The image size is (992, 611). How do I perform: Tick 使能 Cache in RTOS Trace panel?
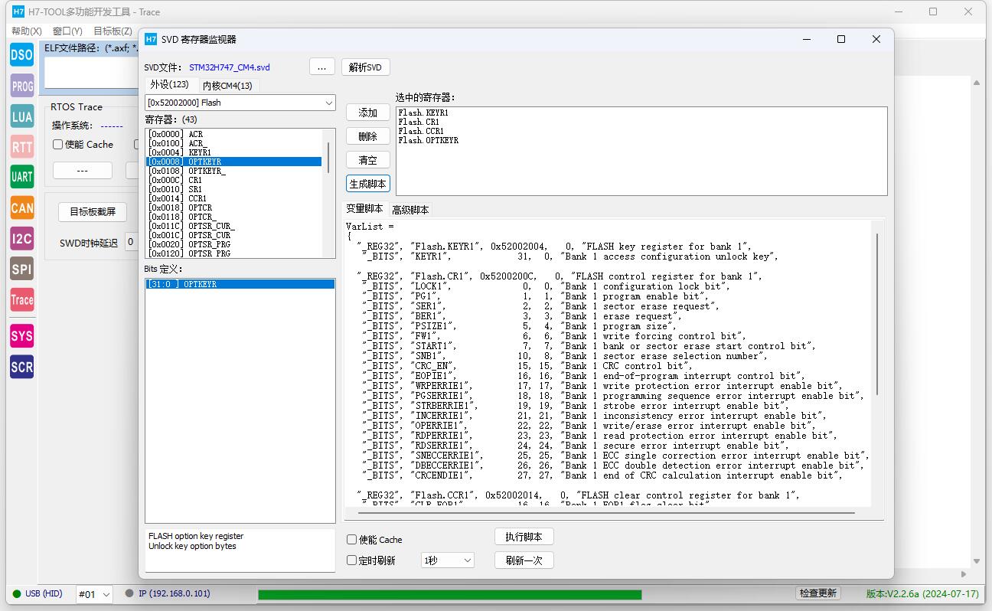point(58,145)
